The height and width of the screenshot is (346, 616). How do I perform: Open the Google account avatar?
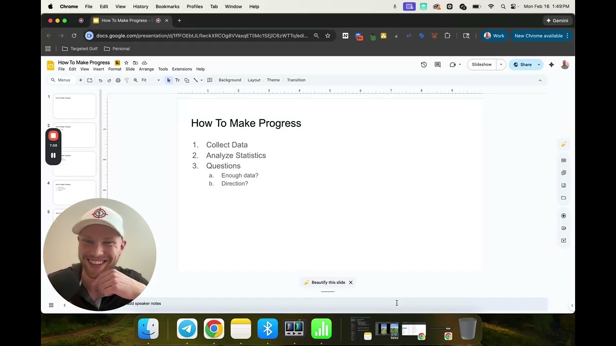click(565, 64)
